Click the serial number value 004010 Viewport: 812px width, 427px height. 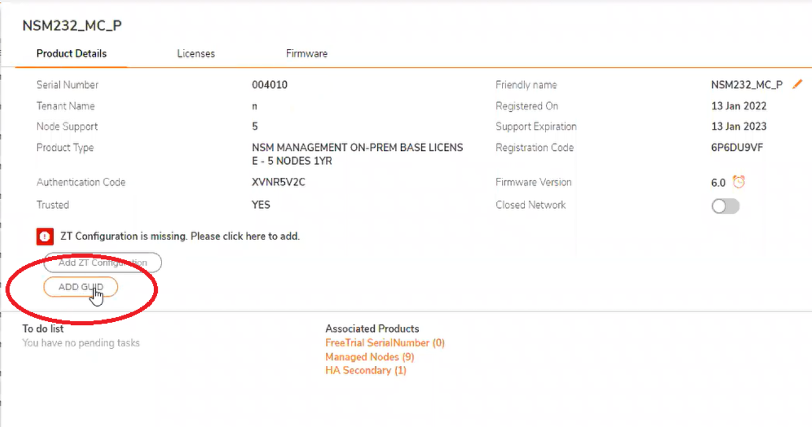point(270,85)
